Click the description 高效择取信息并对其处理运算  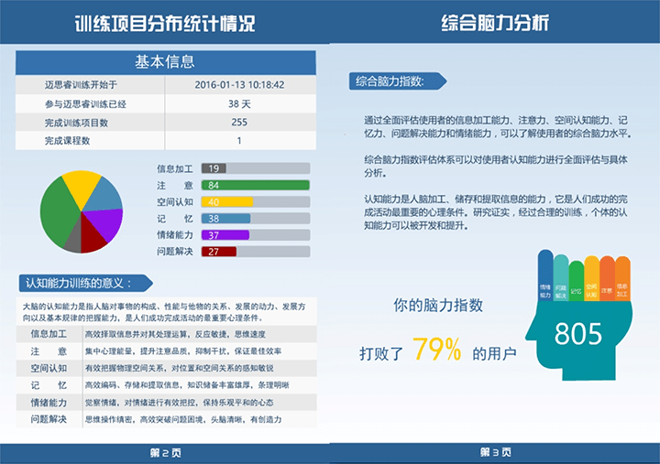click(x=175, y=334)
